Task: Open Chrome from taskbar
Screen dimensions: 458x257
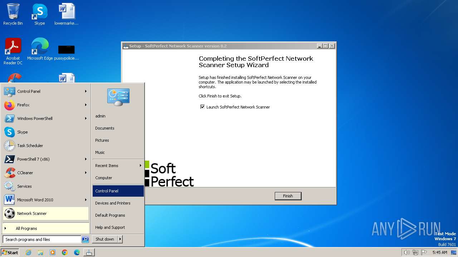Action: (x=65, y=252)
